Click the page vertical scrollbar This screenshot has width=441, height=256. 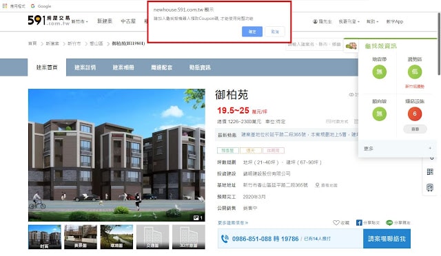pyautogui.click(x=439, y=44)
